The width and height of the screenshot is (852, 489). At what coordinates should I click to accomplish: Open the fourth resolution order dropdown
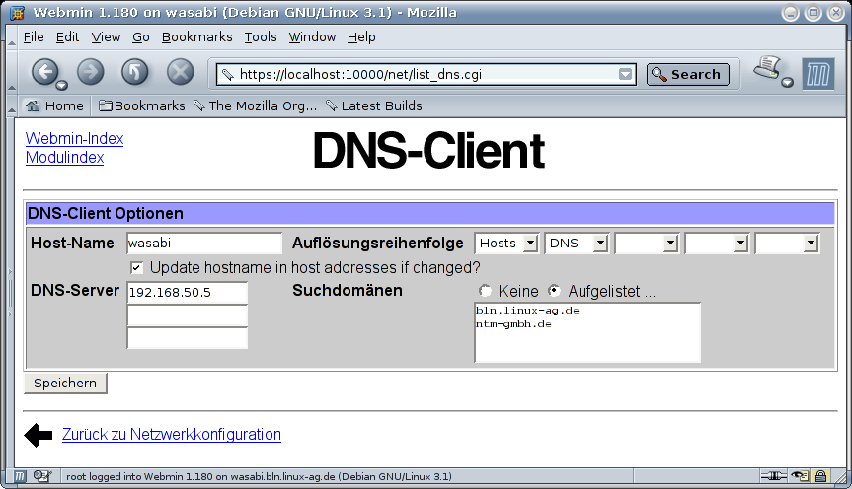pos(717,244)
